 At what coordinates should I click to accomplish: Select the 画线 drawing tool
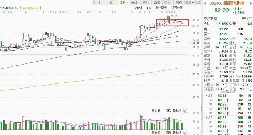click(157, 2)
